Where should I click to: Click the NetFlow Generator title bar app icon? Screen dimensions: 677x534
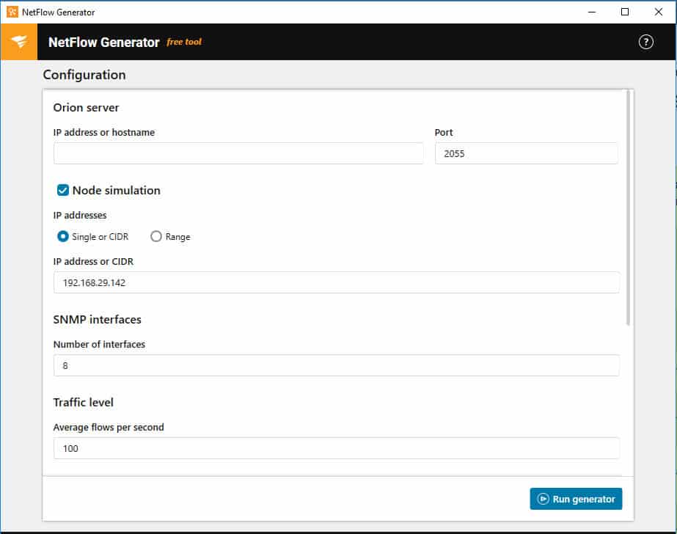click(12, 12)
